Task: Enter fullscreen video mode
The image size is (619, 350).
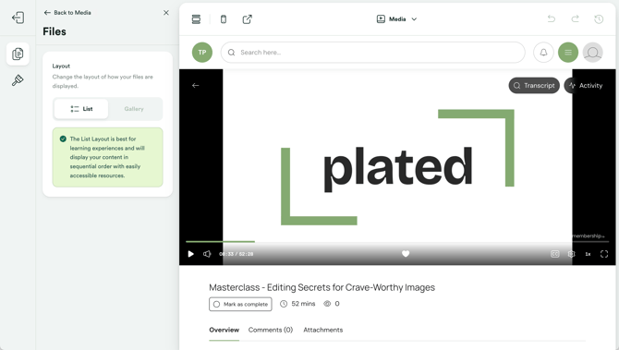Action: click(x=604, y=254)
